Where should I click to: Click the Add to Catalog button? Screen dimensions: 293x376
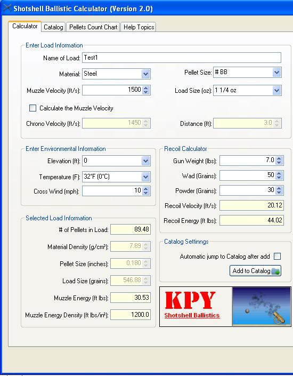coord(255,271)
